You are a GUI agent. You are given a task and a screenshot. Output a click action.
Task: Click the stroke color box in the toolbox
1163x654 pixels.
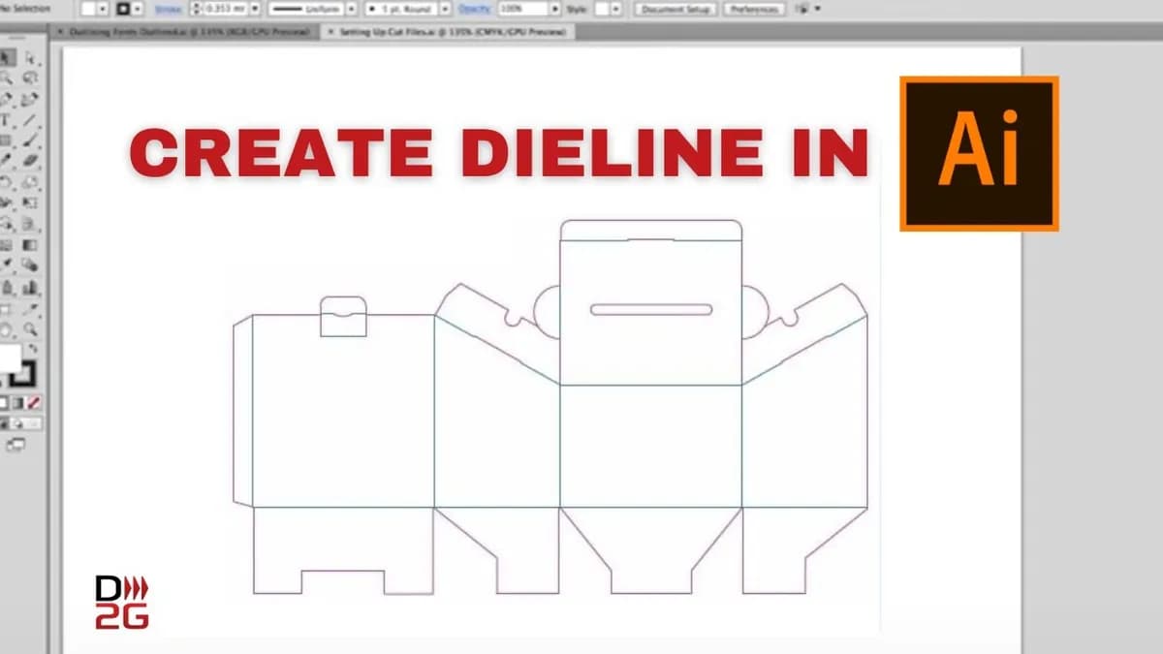click(23, 373)
